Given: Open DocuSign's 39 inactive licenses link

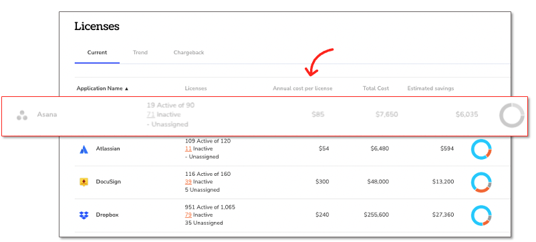Looking at the screenshot, I should pos(188,182).
